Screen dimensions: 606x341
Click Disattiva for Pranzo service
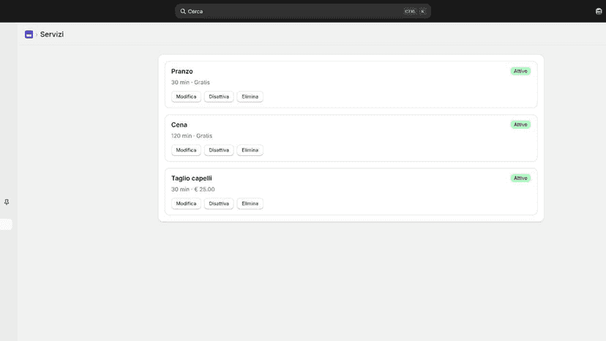219,97
